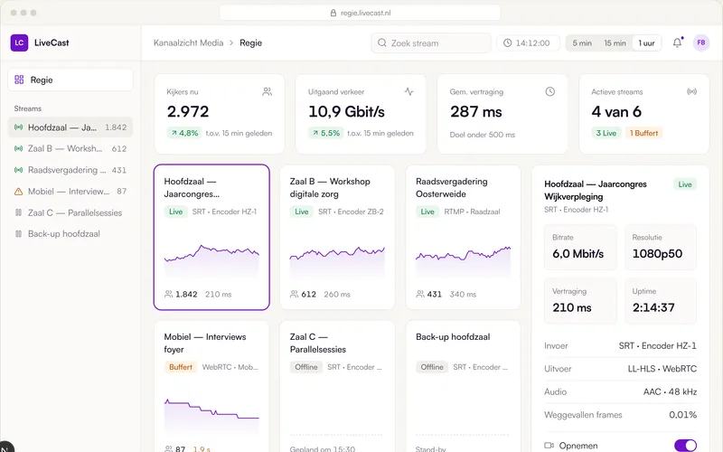Select Zaal B Workshop stream in sidebar
The height and width of the screenshot is (452, 723).
[70, 148]
